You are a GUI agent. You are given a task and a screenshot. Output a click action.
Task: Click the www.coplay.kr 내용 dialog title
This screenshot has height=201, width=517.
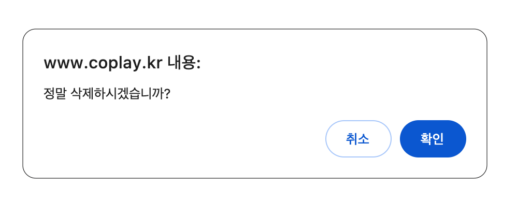(122, 63)
